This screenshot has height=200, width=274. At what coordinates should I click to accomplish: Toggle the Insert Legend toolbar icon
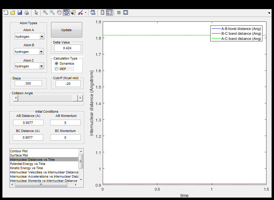109,12
